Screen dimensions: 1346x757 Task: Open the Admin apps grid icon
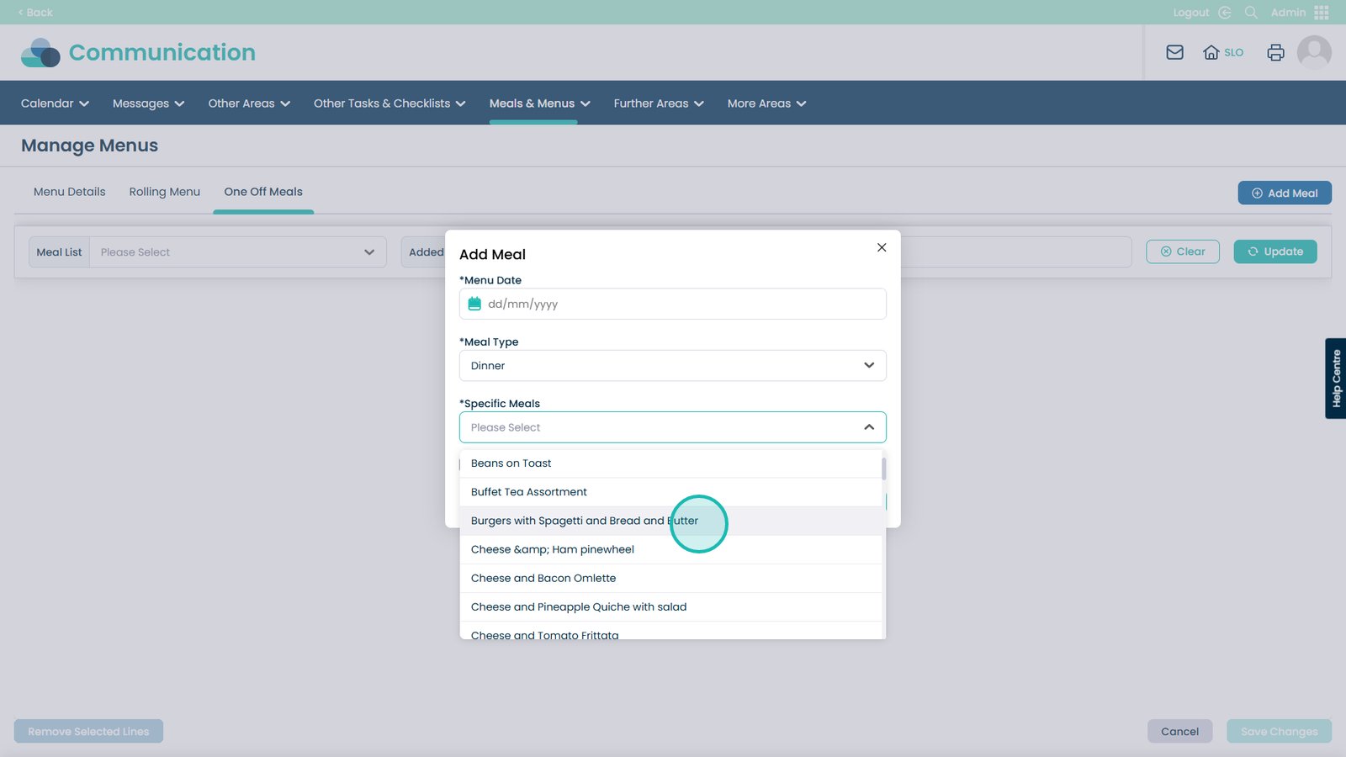point(1321,13)
